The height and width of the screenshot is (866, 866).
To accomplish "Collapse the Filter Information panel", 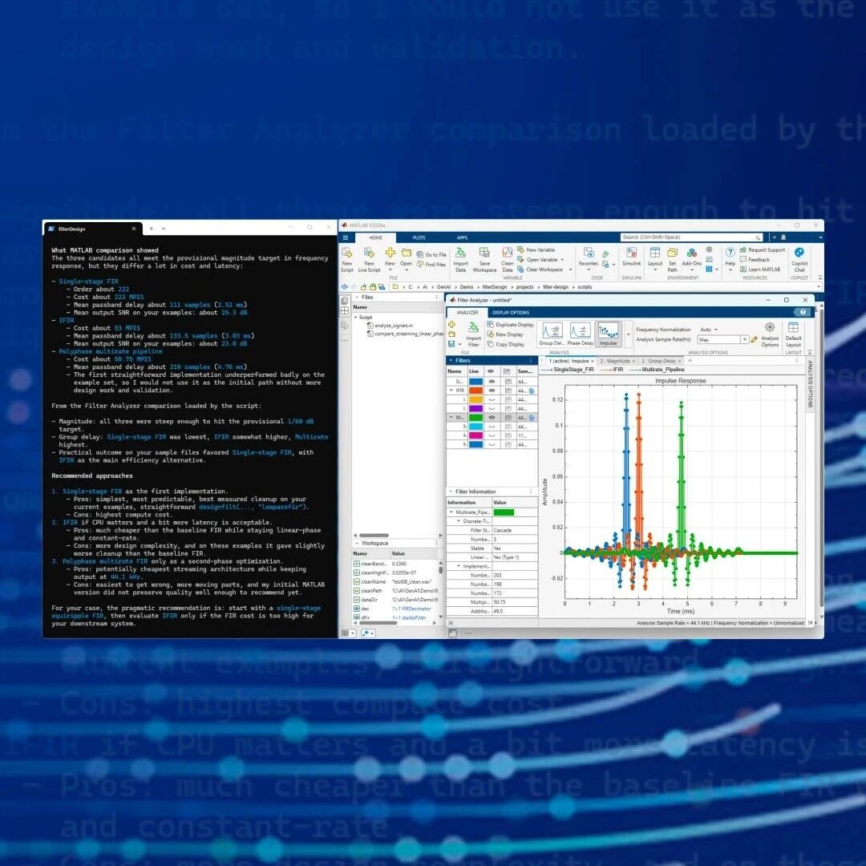I will coord(451,492).
